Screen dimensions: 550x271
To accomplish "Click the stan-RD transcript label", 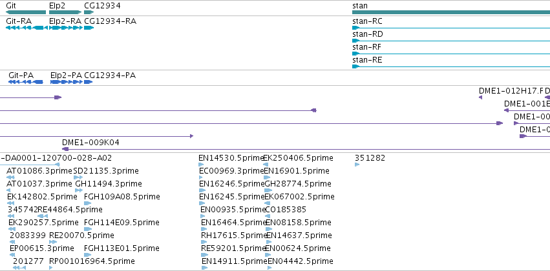I will (368, 34).
